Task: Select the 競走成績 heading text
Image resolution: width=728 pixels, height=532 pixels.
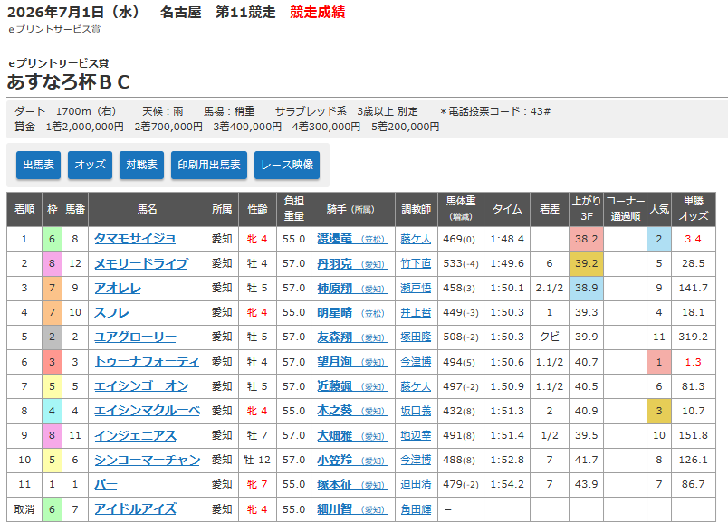Action: [x=318, y=12]
